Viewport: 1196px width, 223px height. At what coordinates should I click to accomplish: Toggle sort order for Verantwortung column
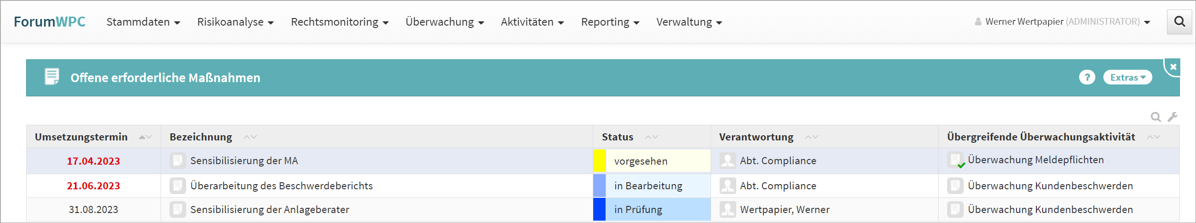click(811, 137)
